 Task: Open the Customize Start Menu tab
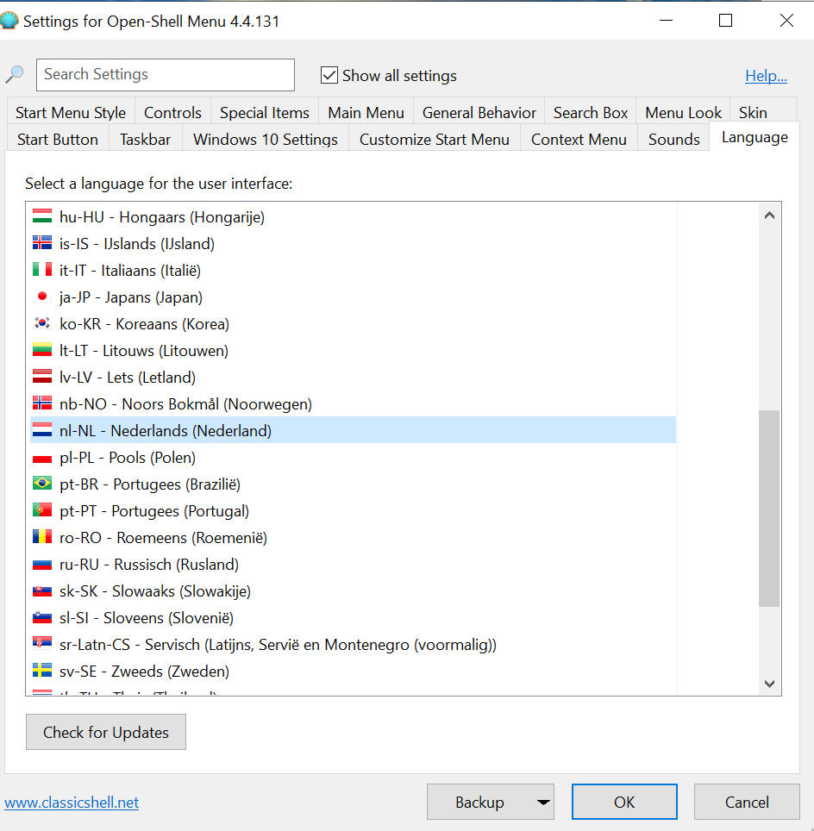click(x=435, y=139)
